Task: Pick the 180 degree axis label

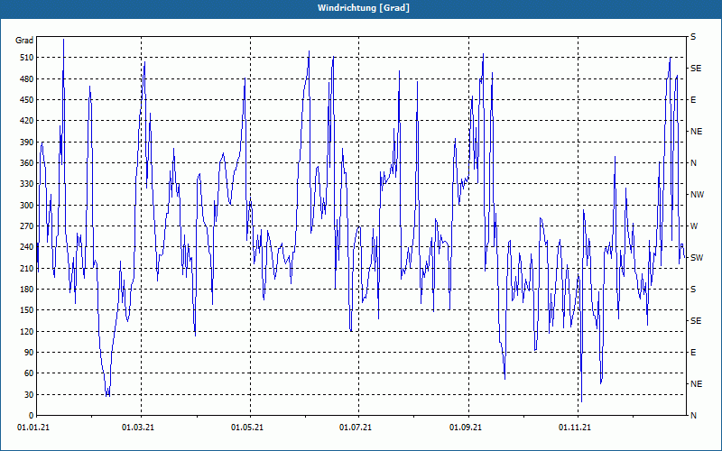Action: point(27,290)
